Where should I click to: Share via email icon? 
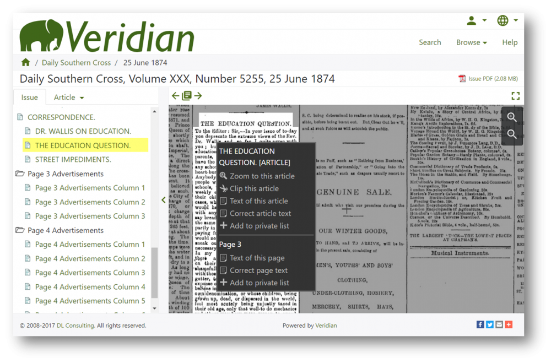pos(499,324)
